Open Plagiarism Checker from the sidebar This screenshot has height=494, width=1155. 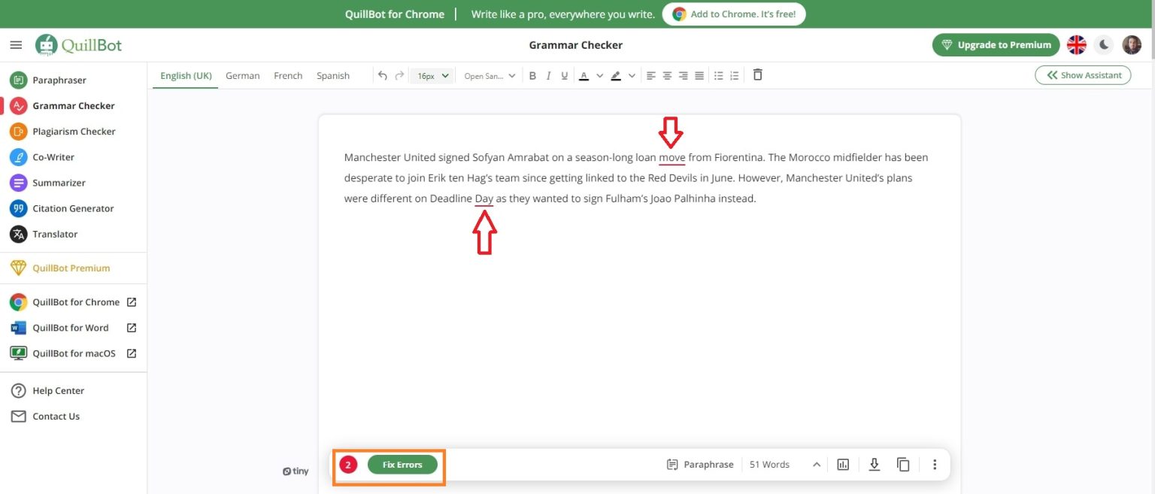74,132
